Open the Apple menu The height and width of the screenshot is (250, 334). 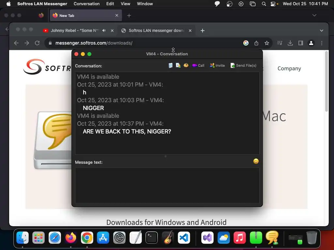tap(8, 4)
